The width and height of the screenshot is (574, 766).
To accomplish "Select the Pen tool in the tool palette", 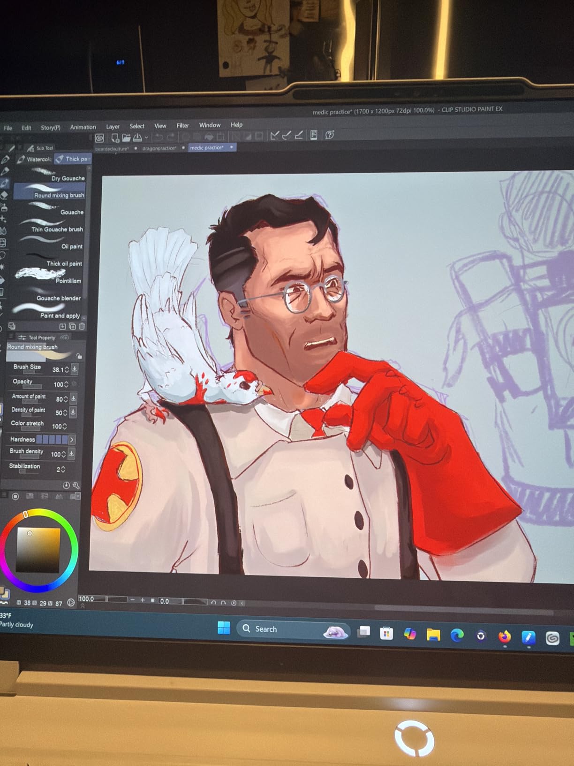I will click(x=5, y=160).
